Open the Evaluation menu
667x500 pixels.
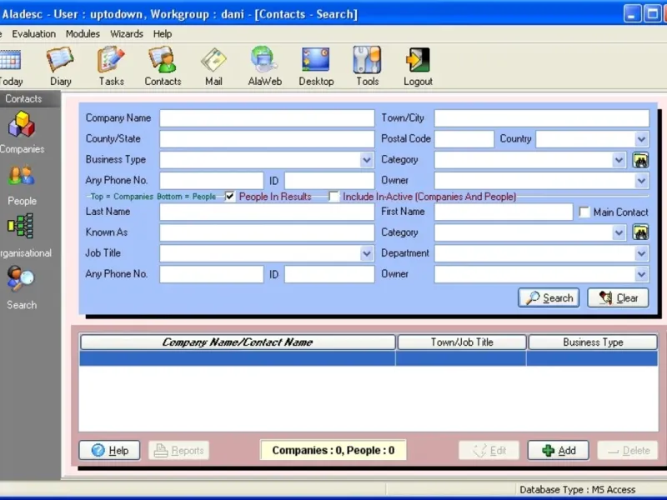click(33, 34)
